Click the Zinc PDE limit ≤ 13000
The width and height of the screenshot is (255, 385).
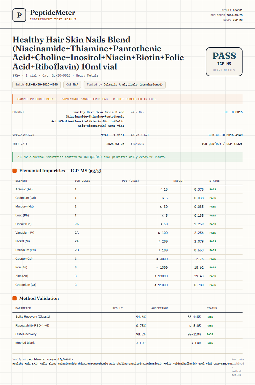161,276
